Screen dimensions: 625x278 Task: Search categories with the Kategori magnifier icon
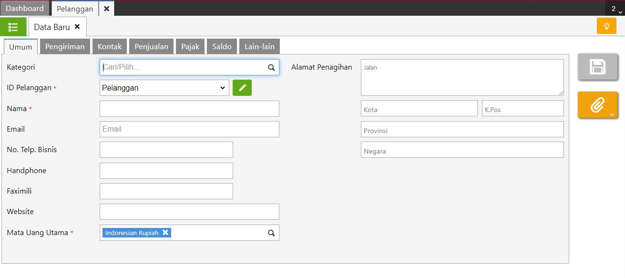[x=271, y=67]
